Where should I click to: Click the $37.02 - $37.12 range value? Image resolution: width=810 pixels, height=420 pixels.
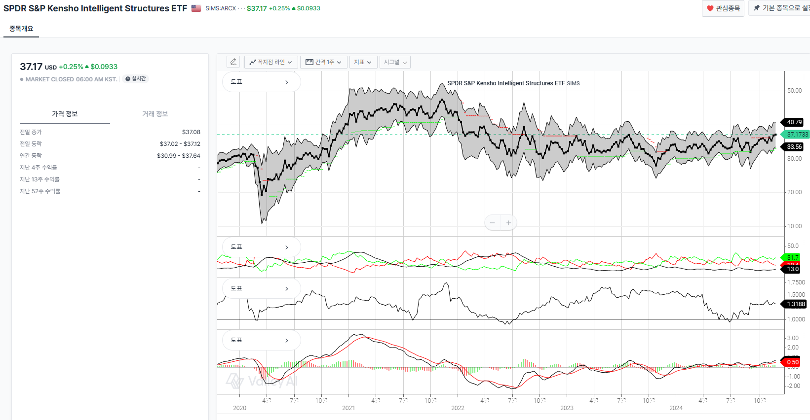(180, 144)
